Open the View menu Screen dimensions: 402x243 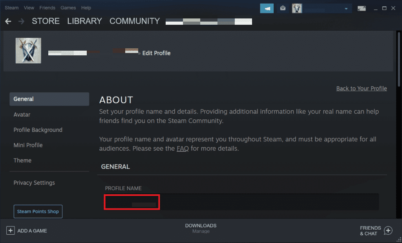[29, 8]
